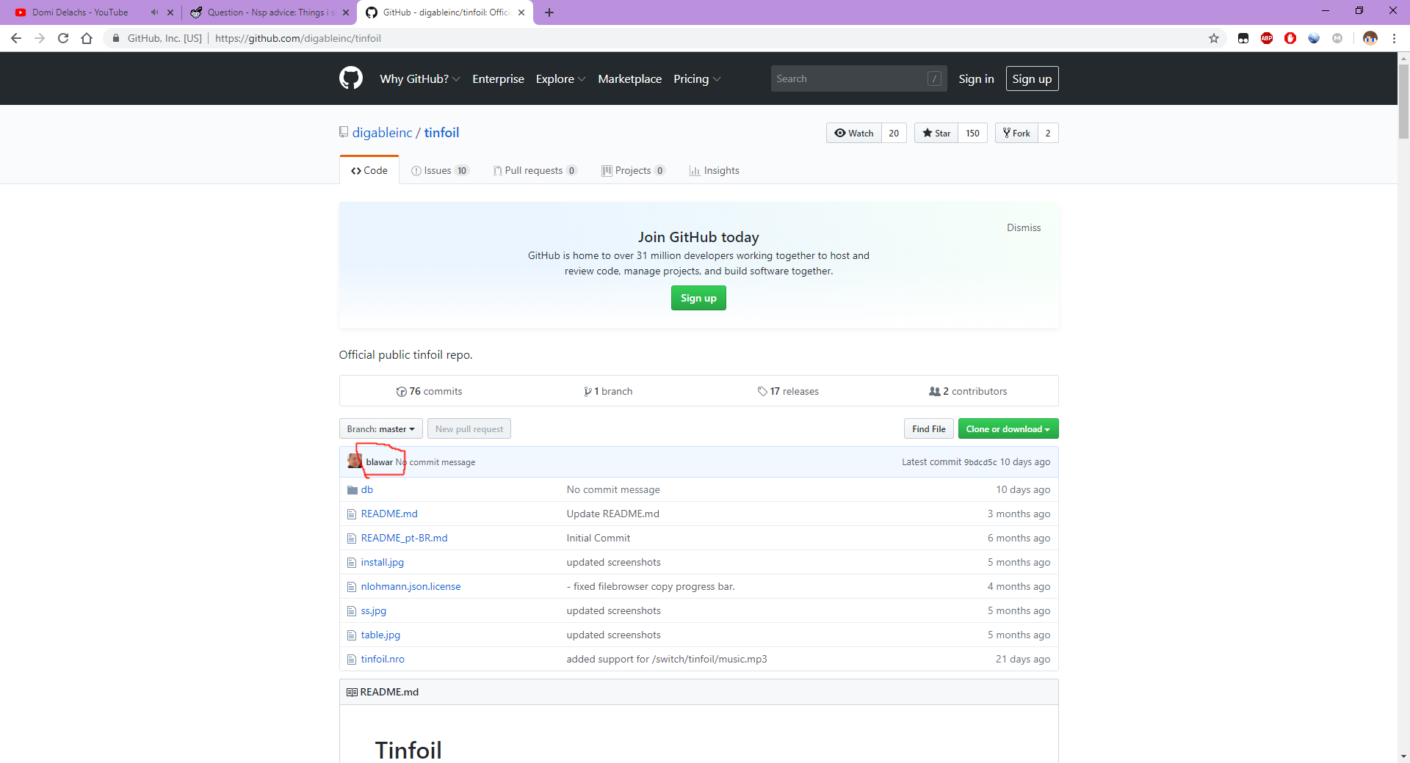Open the tinfoil.nro file

click(x=383, y=659)
